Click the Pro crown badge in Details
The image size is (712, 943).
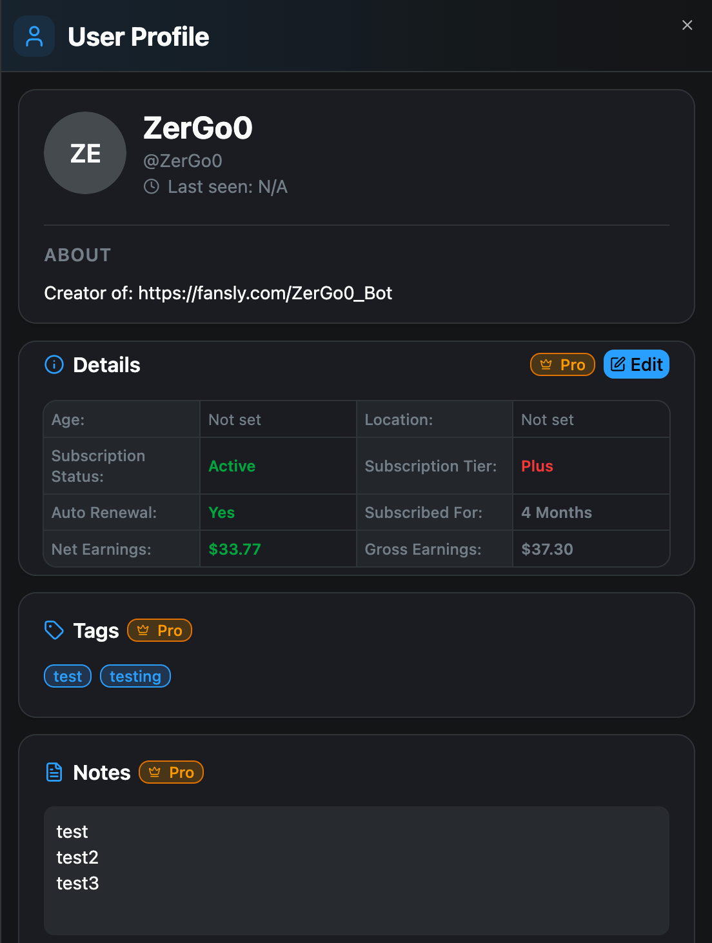coord(562,364)
